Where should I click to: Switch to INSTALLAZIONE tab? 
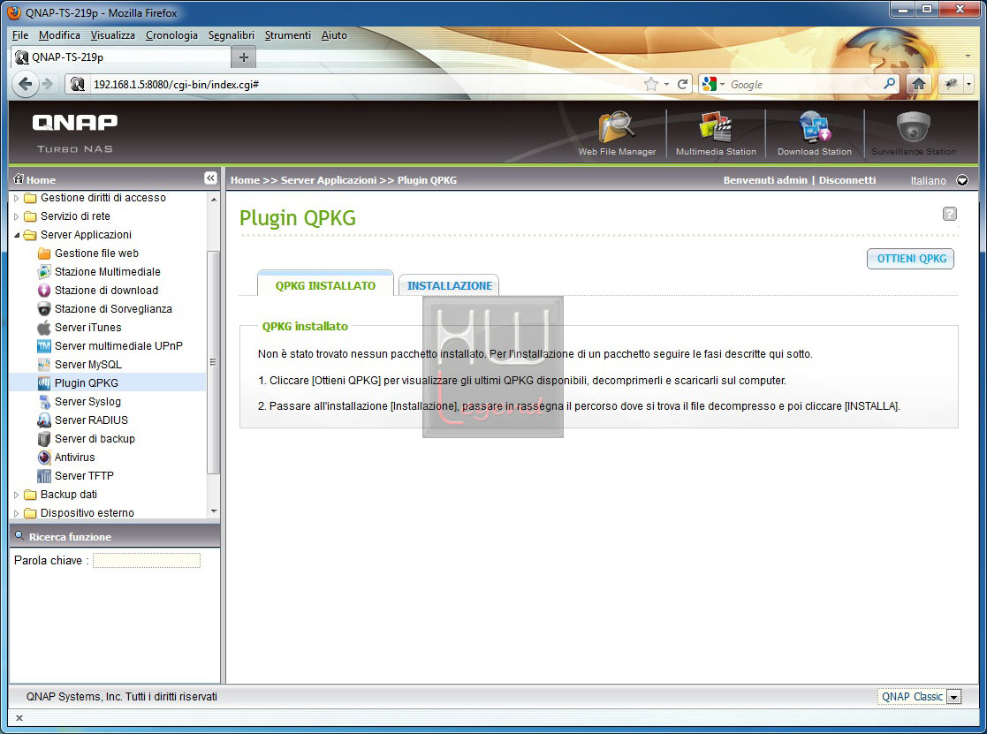(450, 285)
